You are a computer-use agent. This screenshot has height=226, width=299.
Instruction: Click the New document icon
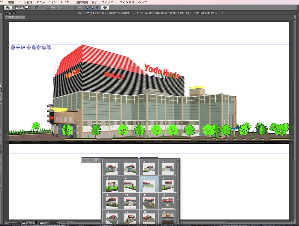coord(16,8)
